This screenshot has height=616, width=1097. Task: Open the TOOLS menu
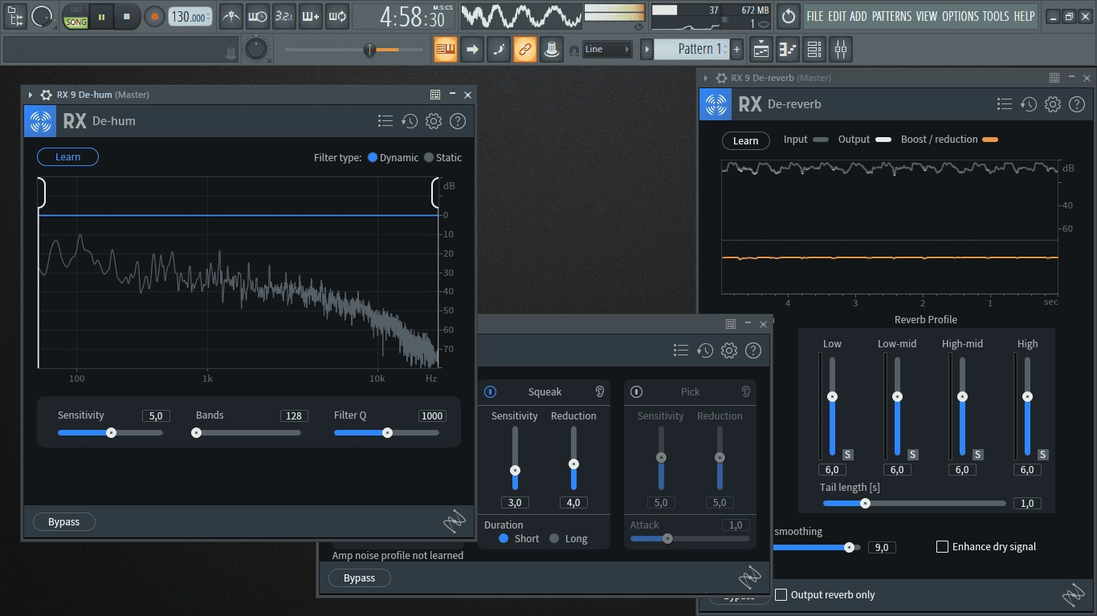click(996, 16)
